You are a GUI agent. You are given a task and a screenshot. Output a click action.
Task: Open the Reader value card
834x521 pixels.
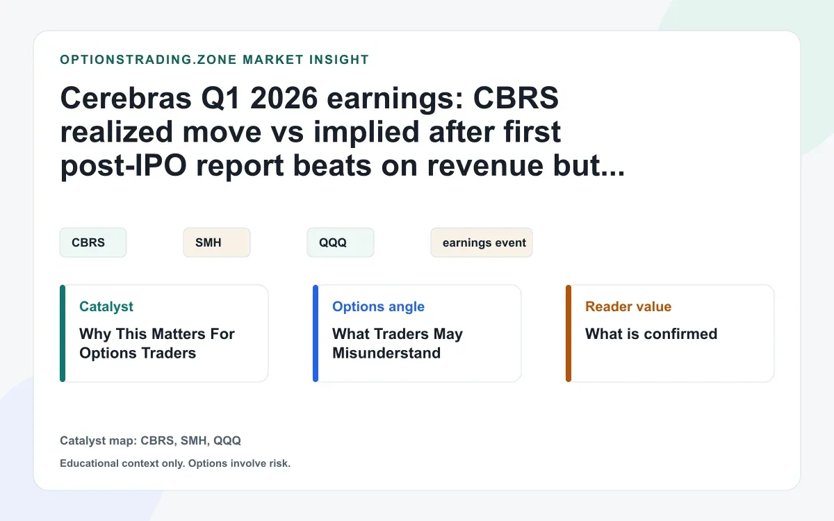(x=670, y=333)
